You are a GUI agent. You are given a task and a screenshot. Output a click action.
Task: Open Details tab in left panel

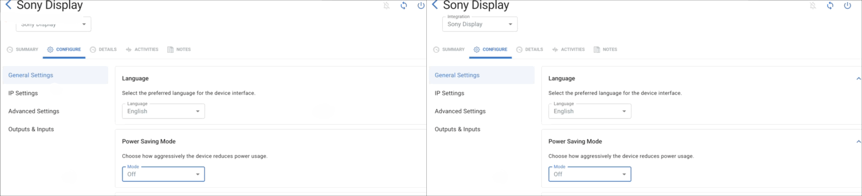(103, 49)
